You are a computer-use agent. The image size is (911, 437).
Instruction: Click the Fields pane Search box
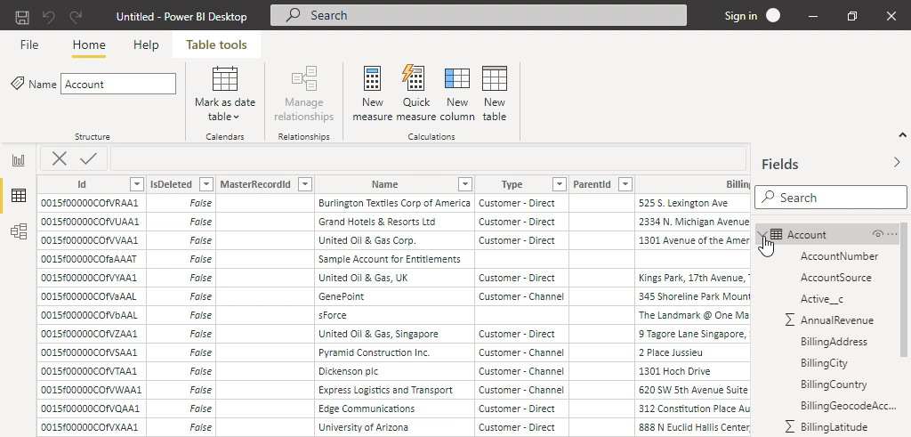point(831,198)
